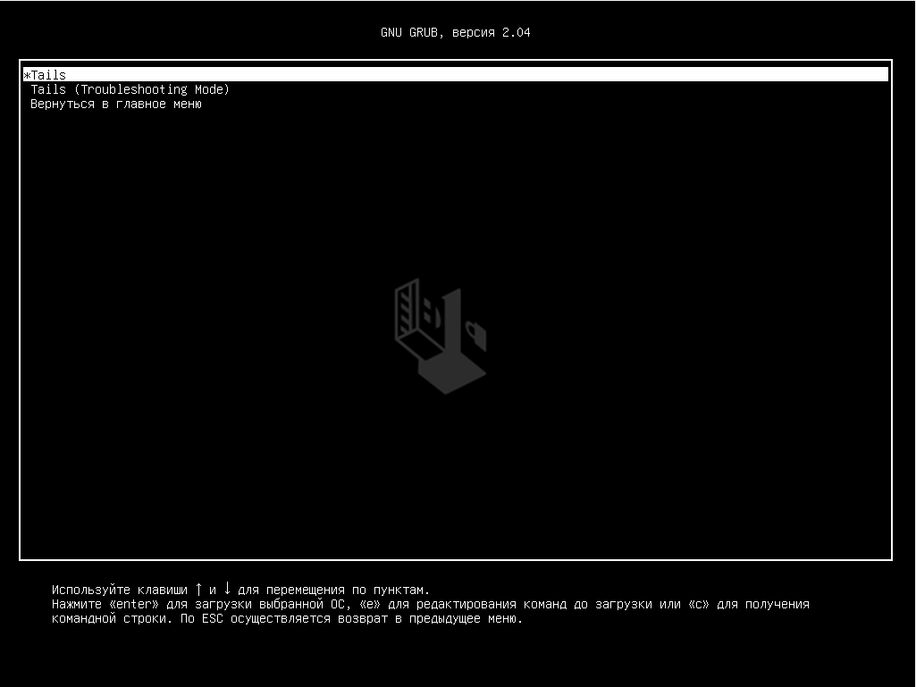916x687 pixels.
Task: Click the asterisk marker beside Tails
Action: [27, 76]
